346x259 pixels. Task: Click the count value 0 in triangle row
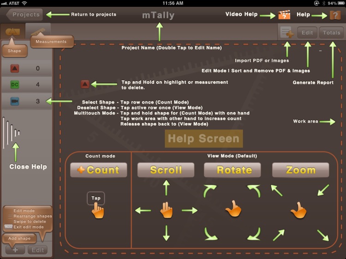coord(38,68)
